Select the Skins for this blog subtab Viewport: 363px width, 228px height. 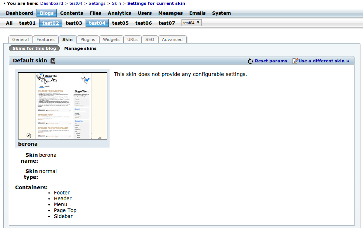click(x=34, y=48)
